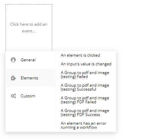This screenshot has height=139, width=143.
Task: Pick the (testing) PDF Success event
Action: pyautogui.click(x=85, y=113)
